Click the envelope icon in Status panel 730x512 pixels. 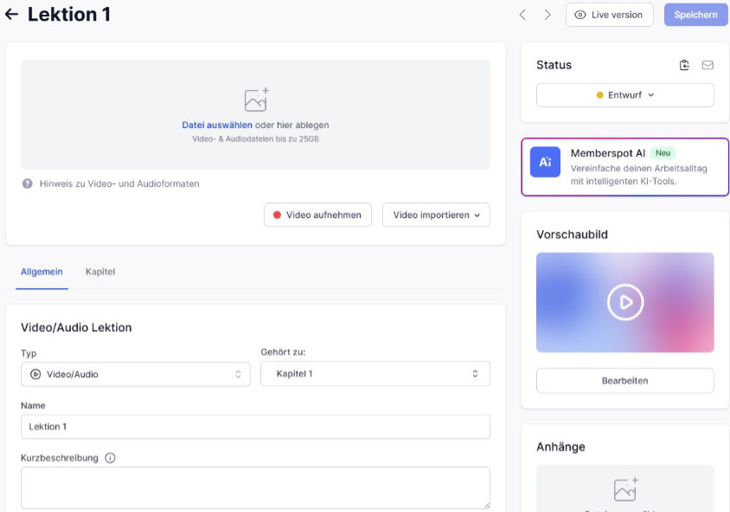[708, 65]
